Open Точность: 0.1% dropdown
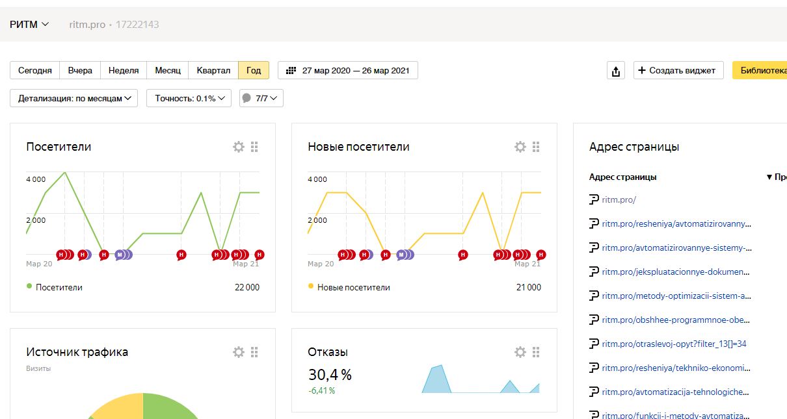The height and width of the screenshot is (419, 787). coord(189,98)
